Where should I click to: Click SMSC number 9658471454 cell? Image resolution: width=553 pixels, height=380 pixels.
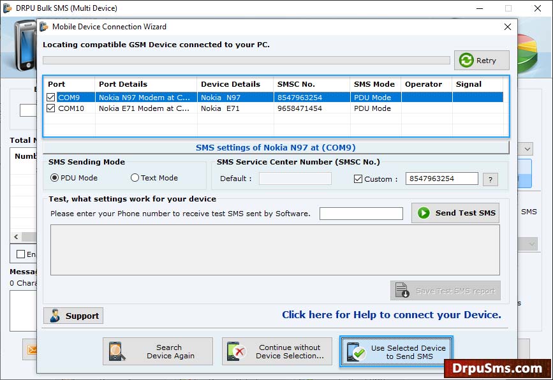click(312, 108)
